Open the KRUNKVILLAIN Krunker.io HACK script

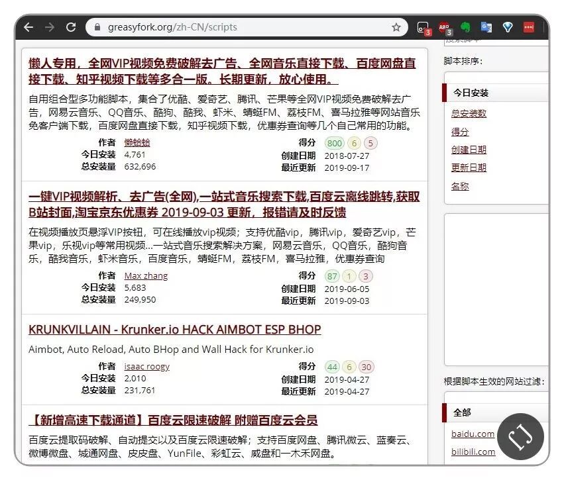click(x=175, y=330)
